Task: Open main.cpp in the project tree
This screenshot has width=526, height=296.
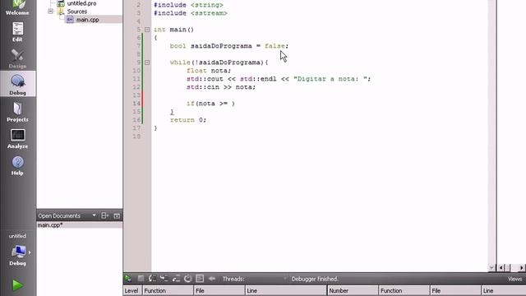Action: coord(87,20)
